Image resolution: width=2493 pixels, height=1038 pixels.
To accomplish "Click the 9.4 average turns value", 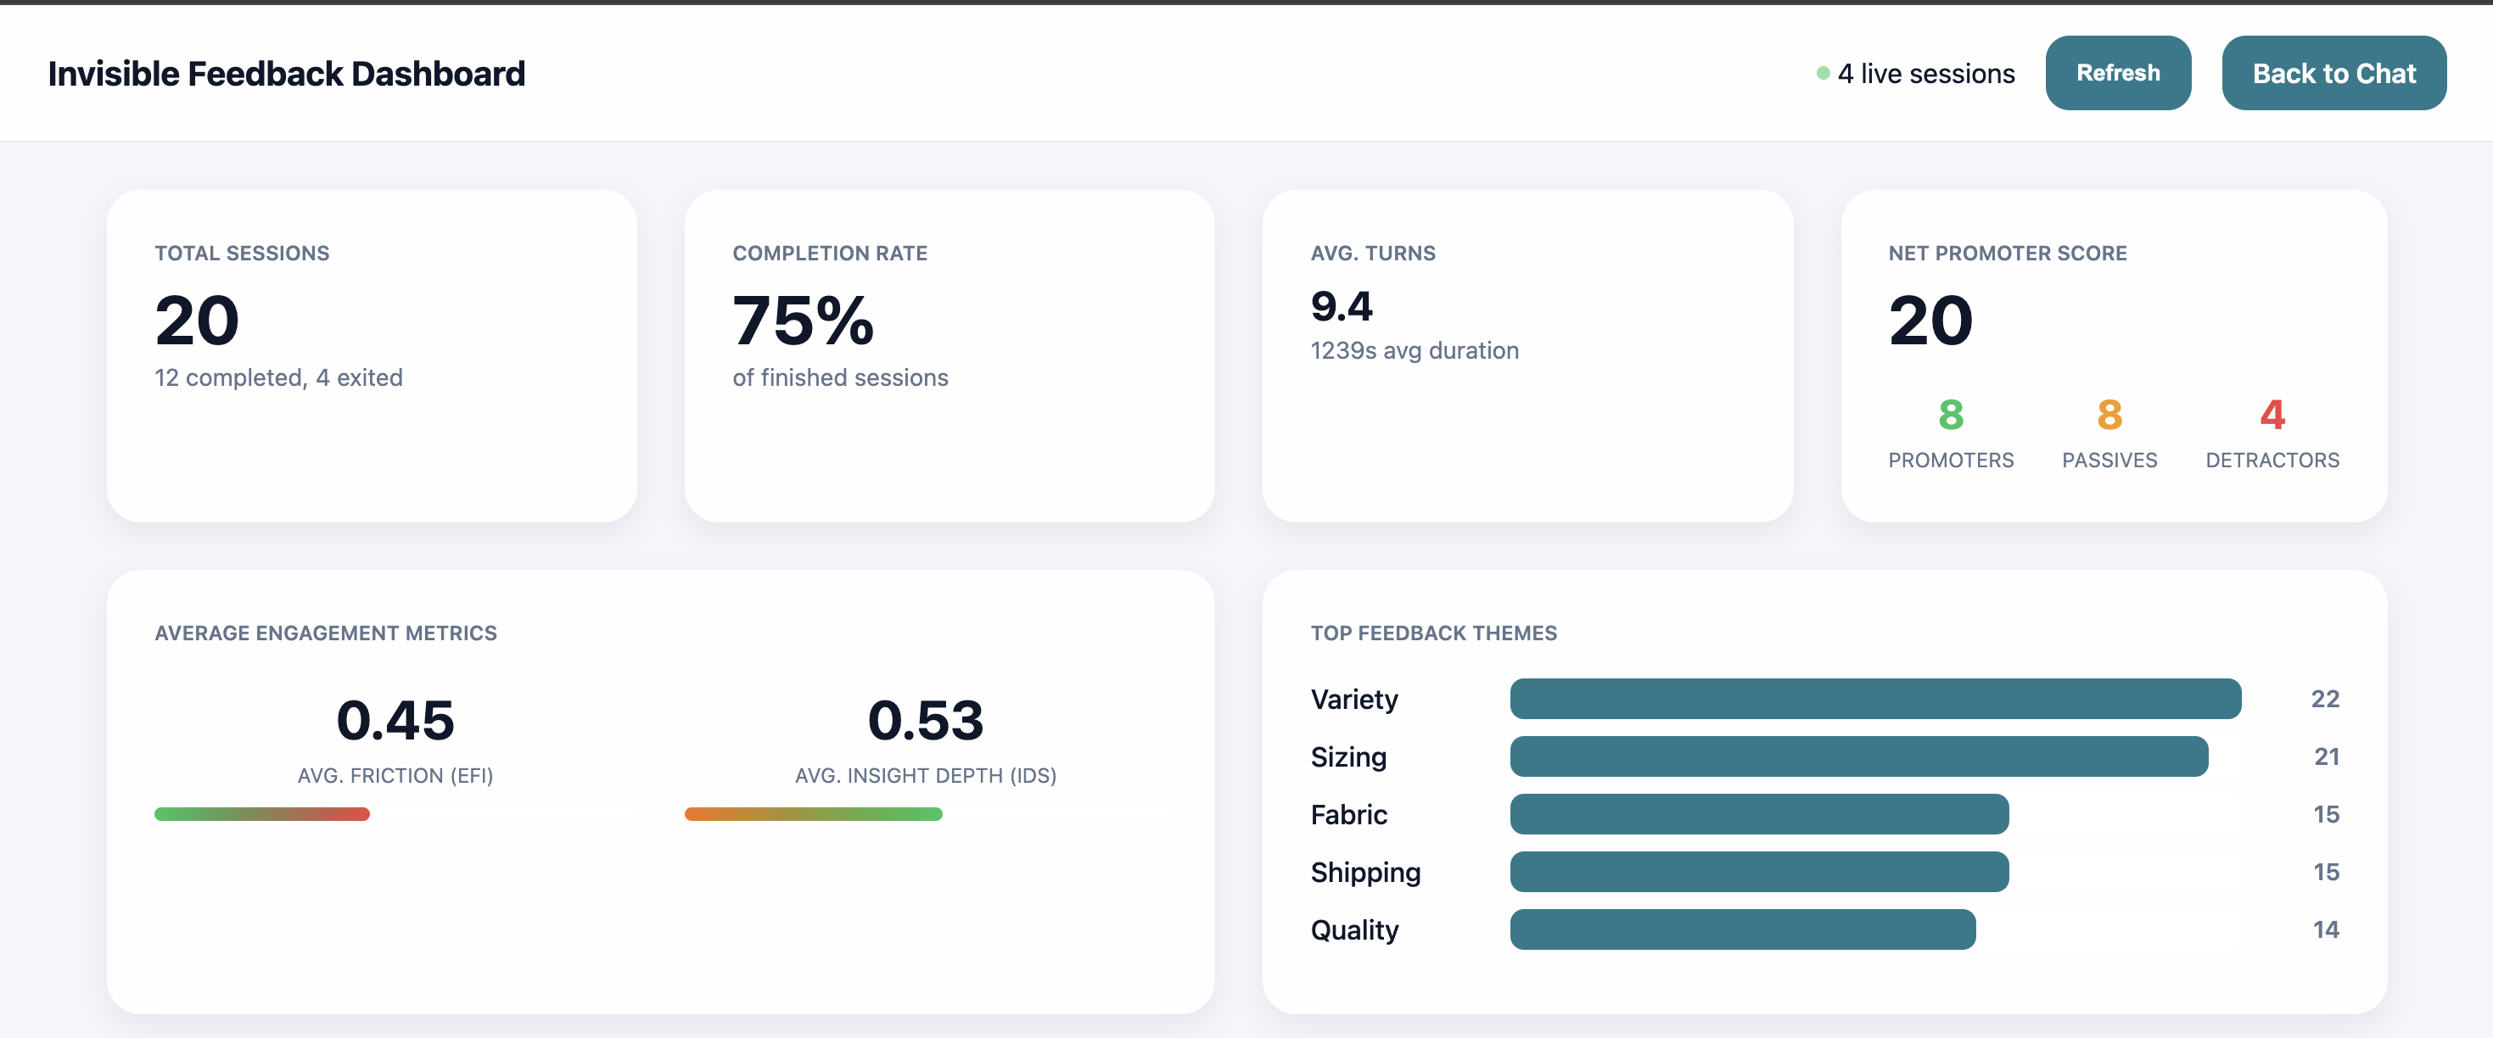I will pyautogui.click(x=1341, y=307).
